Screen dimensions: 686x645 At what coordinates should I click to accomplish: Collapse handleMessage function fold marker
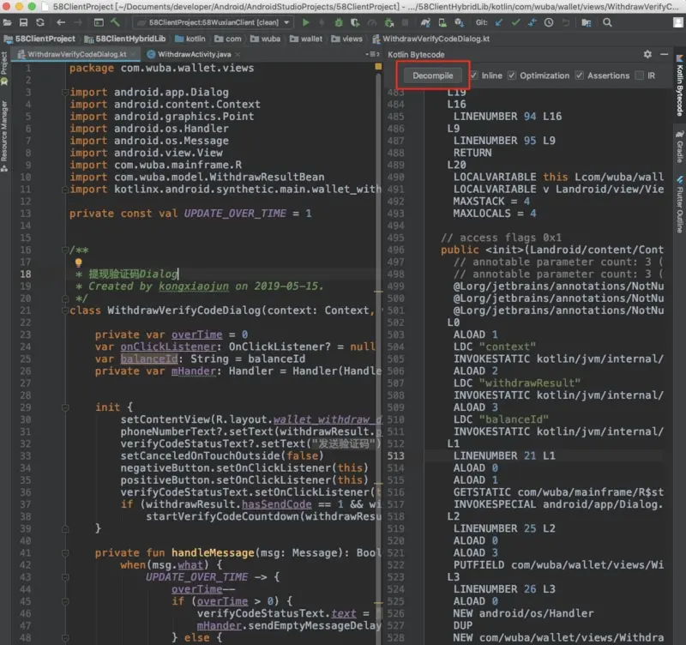pyautogui.click(x=65, y=553)
